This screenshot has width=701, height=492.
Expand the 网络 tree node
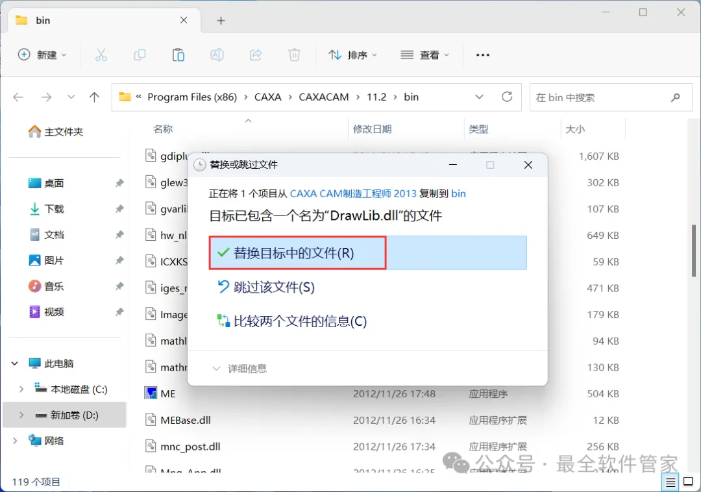coord(15,441)
